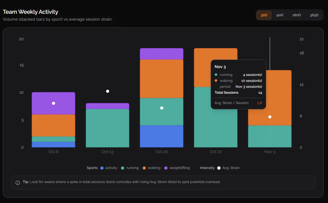Click the Team Weekly Activity title
Viewport: 328px width, 203px height.
coord(30,12)
